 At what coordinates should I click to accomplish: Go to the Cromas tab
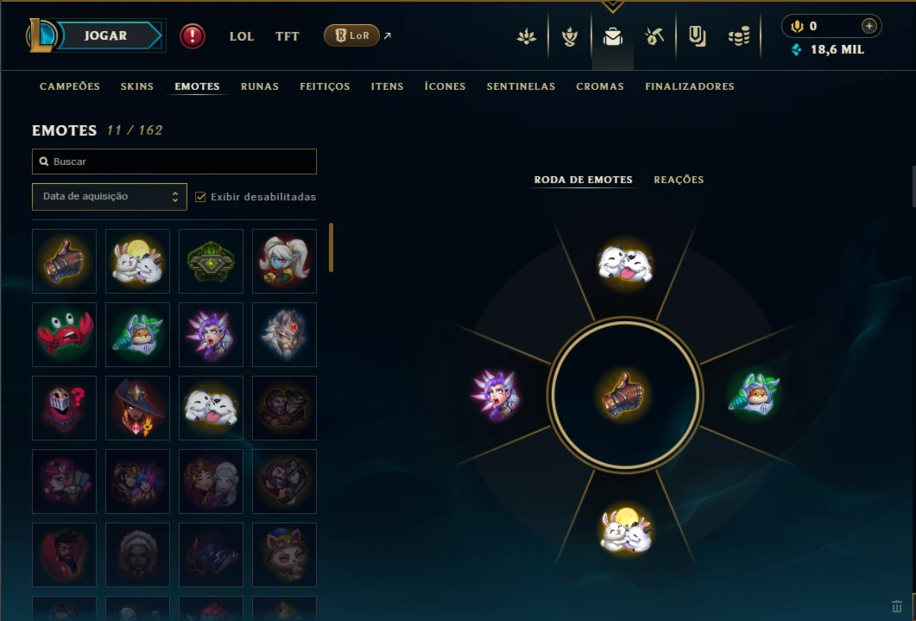pyautogui.click(x=600, y=86)
